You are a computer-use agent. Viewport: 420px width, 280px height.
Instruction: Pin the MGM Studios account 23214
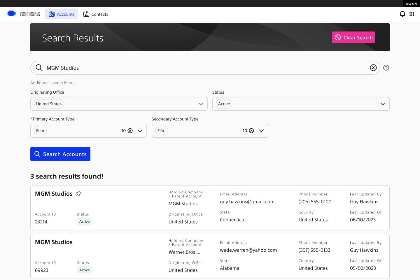(x=78, y=194)
